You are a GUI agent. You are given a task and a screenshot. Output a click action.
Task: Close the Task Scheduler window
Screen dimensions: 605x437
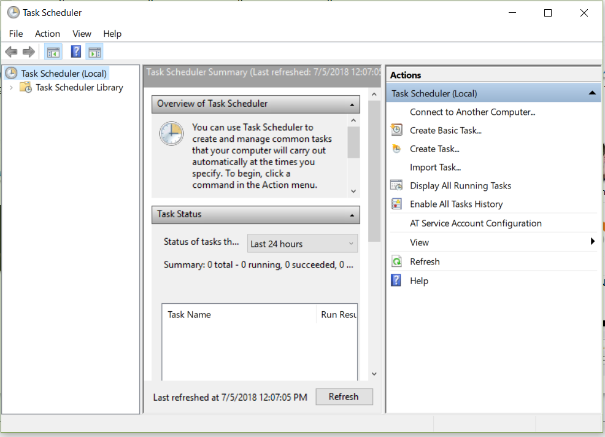(x=584, y=13)
